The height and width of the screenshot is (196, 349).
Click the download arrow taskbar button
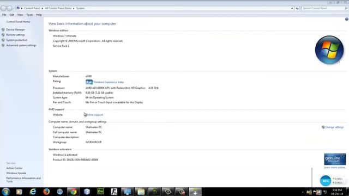pos(195,192)
